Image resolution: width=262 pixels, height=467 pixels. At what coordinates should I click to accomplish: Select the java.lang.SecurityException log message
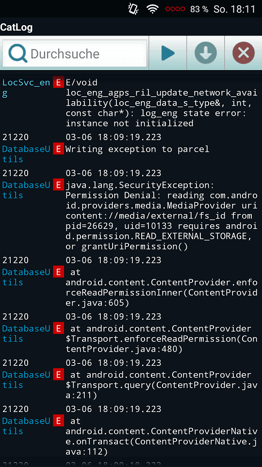click(x=161, y=216)
